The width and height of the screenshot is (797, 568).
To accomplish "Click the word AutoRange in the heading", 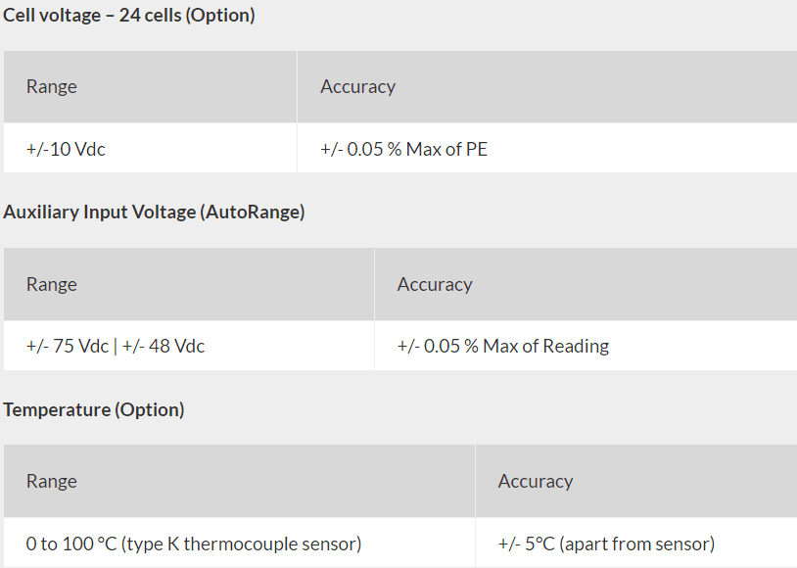I will [x=253, y=213].
